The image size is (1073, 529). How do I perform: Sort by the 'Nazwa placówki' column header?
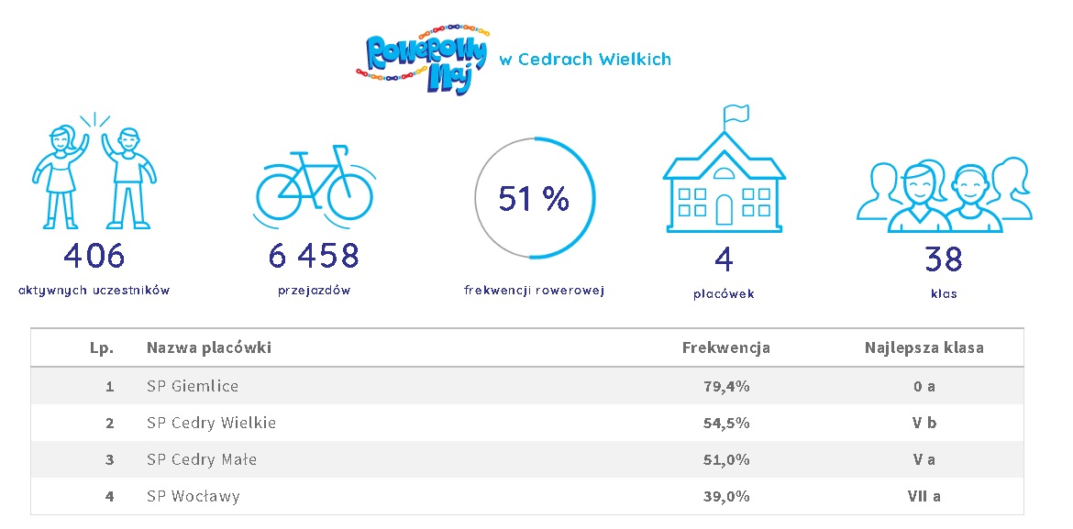point(209,348)
